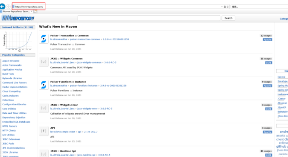This screenshot has width=288, height=157.
Task: Open Command Line Parsers category
Action: point(14,82)
